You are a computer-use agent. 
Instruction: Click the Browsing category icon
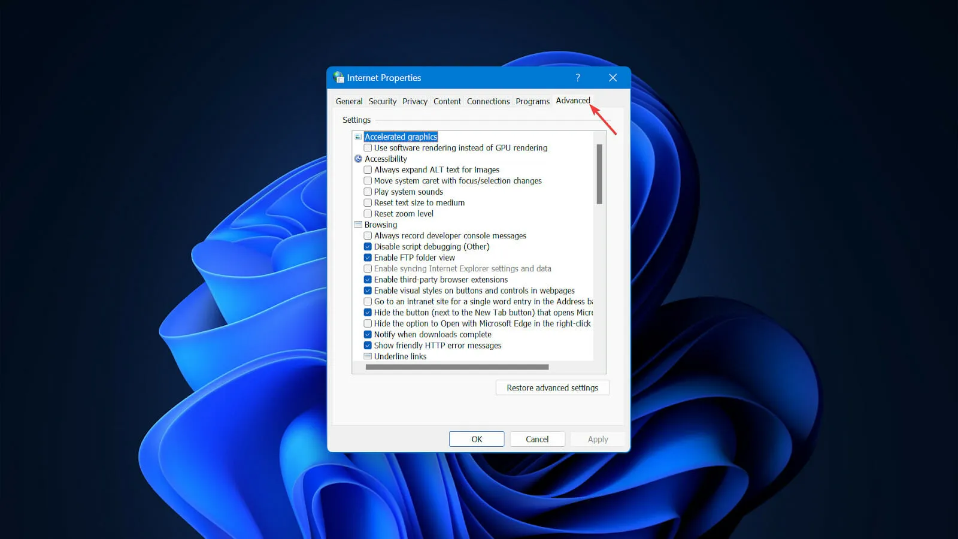coord(358,225)
